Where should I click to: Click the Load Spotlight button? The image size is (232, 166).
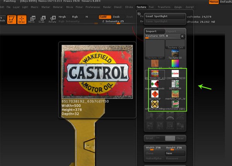[165, 16]
